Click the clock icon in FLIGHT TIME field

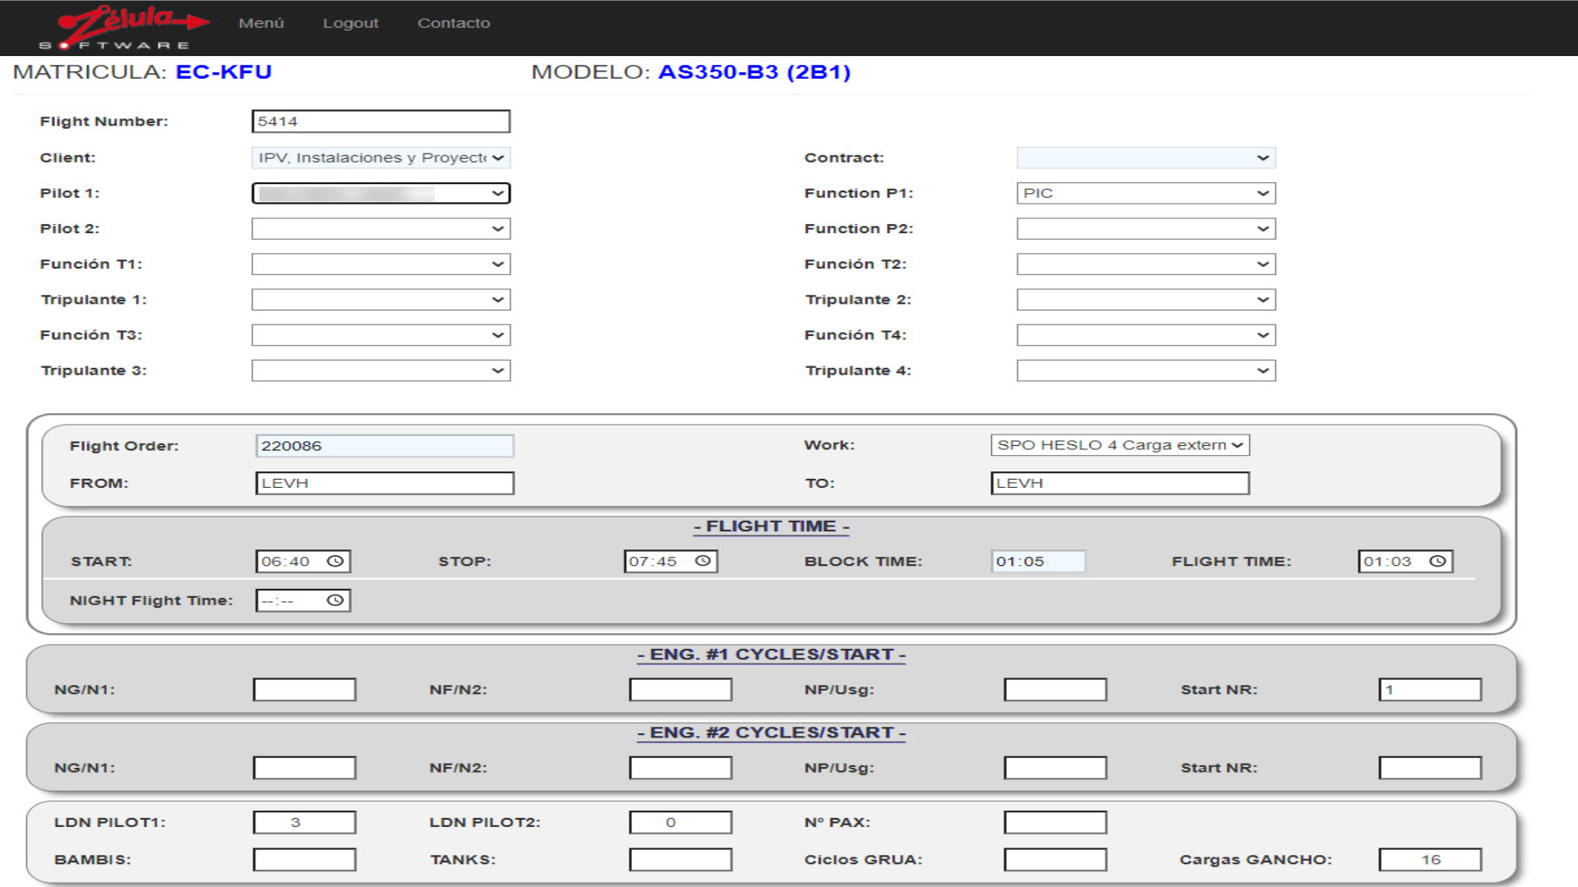pos(1437,561)
